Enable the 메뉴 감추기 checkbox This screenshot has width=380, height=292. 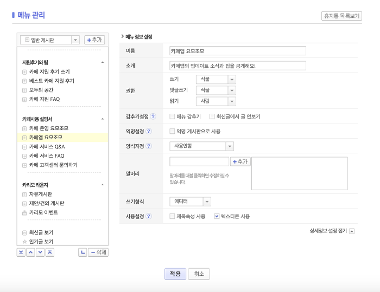pos(172,116)
